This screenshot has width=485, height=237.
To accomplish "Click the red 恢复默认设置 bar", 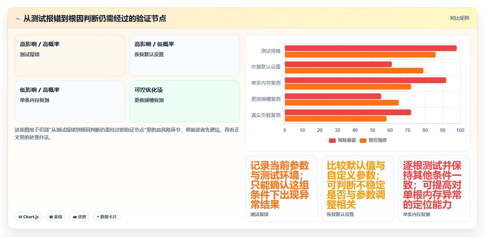I will [x=338, y=64].
